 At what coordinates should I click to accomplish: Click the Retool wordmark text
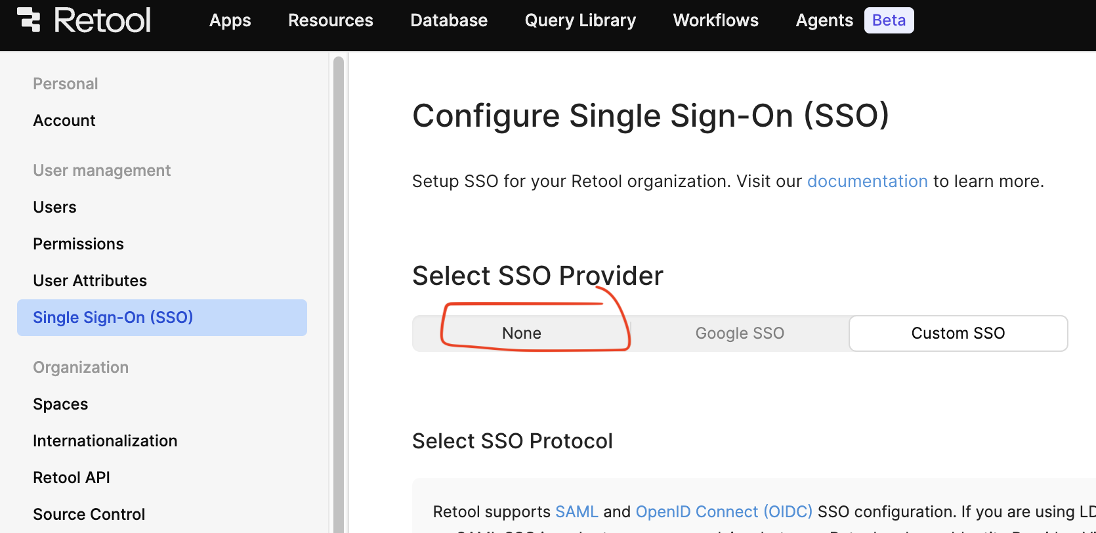(102, 20)
